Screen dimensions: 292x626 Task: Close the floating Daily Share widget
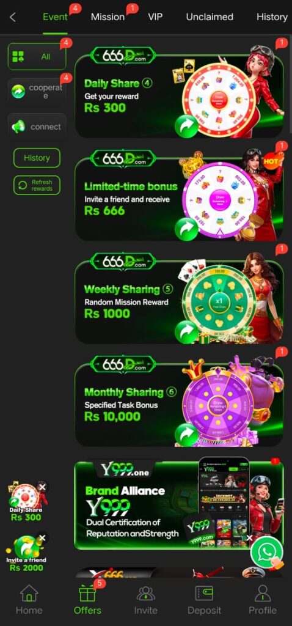42,487
